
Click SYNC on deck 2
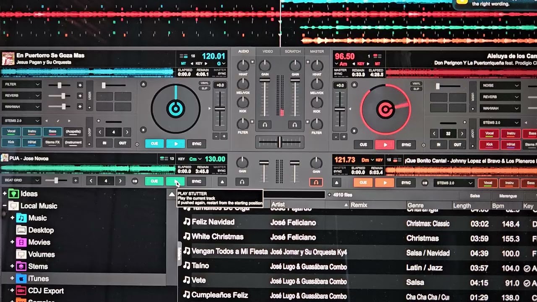click(406, 145)
